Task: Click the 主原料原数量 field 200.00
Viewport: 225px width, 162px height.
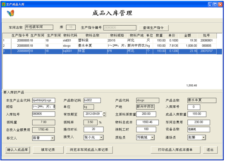Action: 146,114
